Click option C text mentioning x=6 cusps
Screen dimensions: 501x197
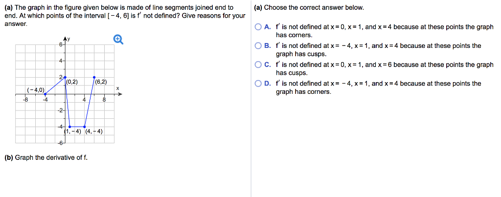pyautogui.click(x=384, y=68)
